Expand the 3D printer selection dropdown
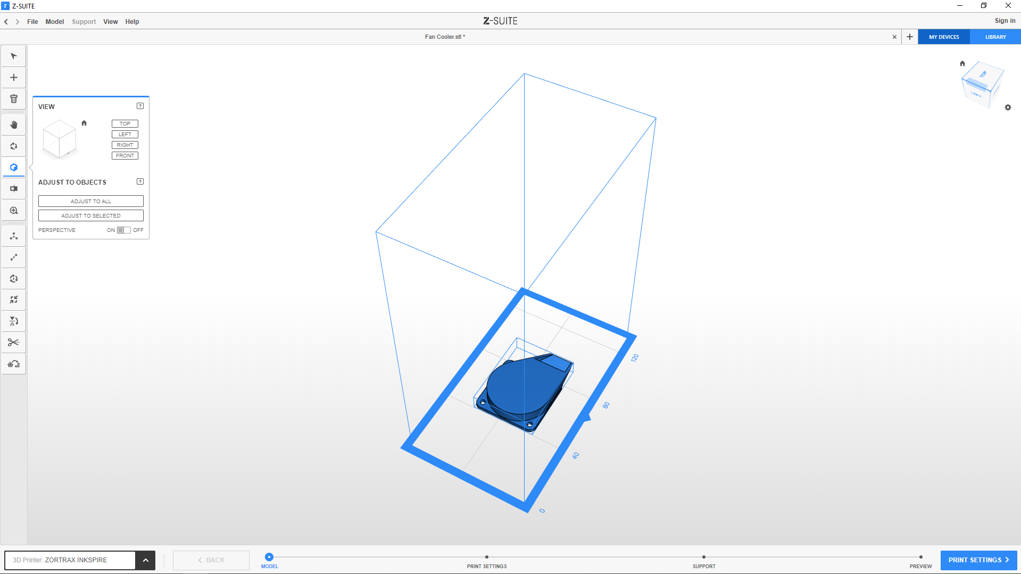1021x574 pixels. click(x=145, y=560)
